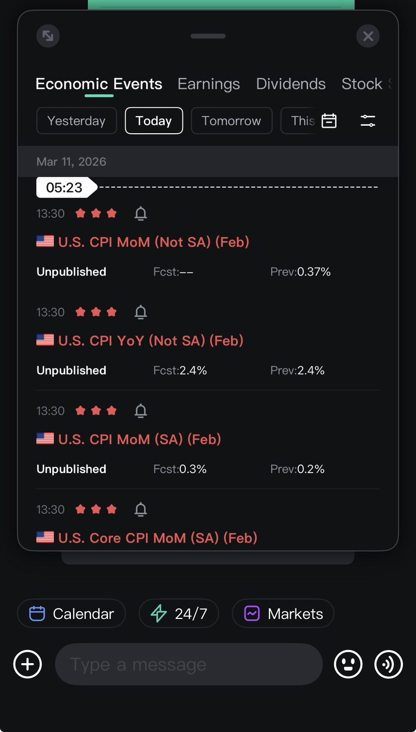416x732 pixels.
Task: Close the economic calendar panel
Action: [368, 36]
